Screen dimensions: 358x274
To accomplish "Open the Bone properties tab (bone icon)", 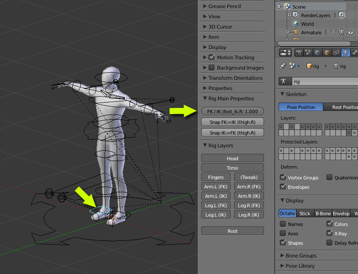I will (354, 53).
